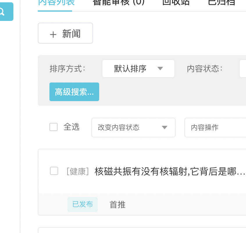246x233 pixels.
Task: Click the 全选 text label
Action: [72, 127]
